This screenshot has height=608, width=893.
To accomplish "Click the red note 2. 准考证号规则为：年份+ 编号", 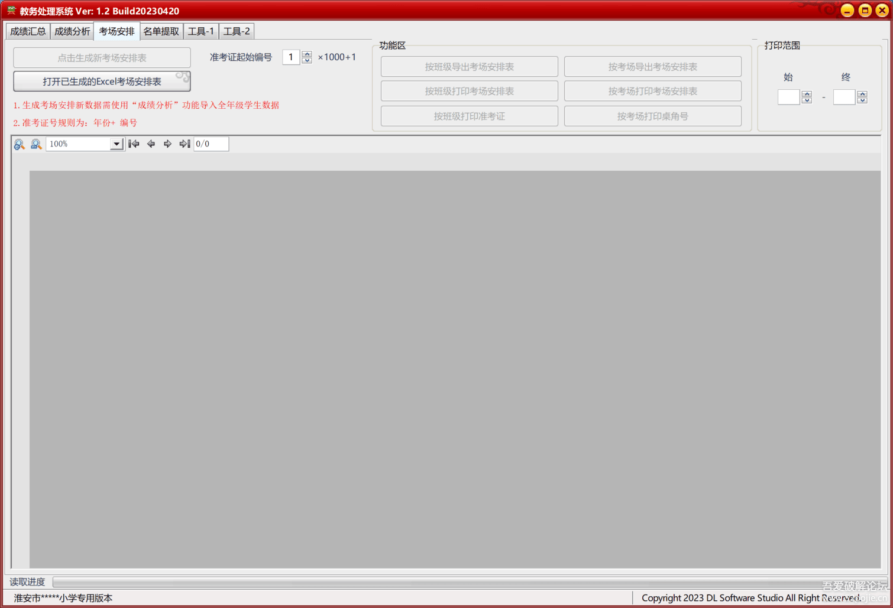I will click(x=75, y=123).
